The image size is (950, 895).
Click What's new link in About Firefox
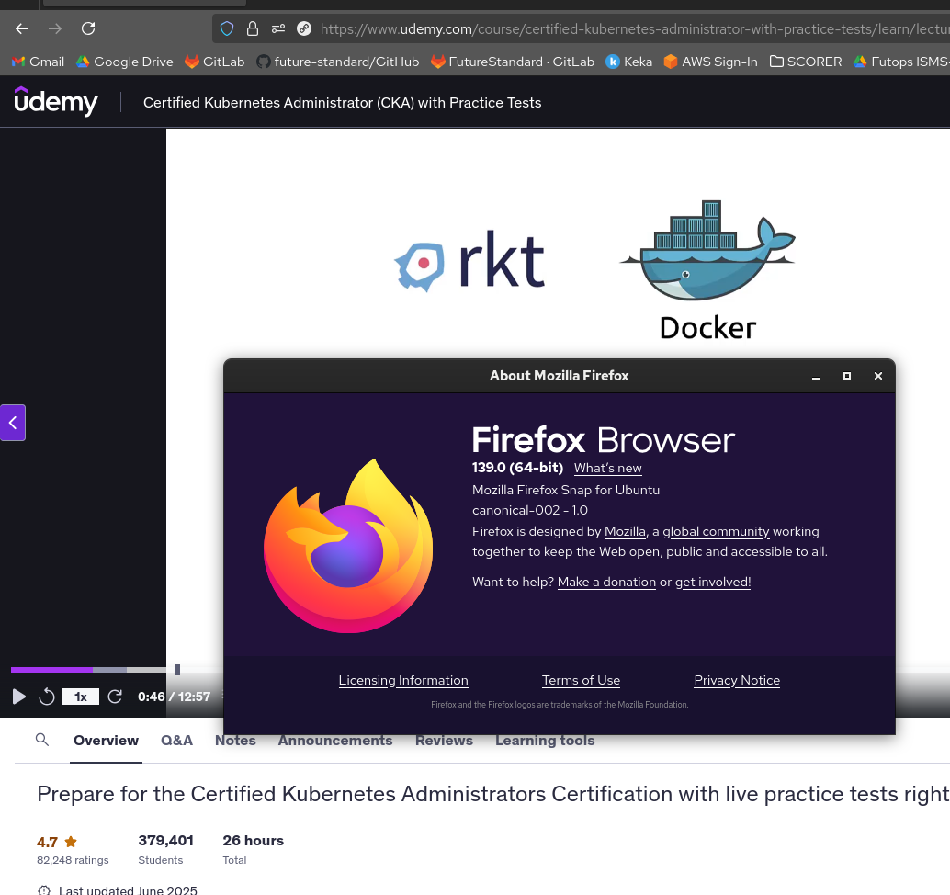[x=607, y=468]
